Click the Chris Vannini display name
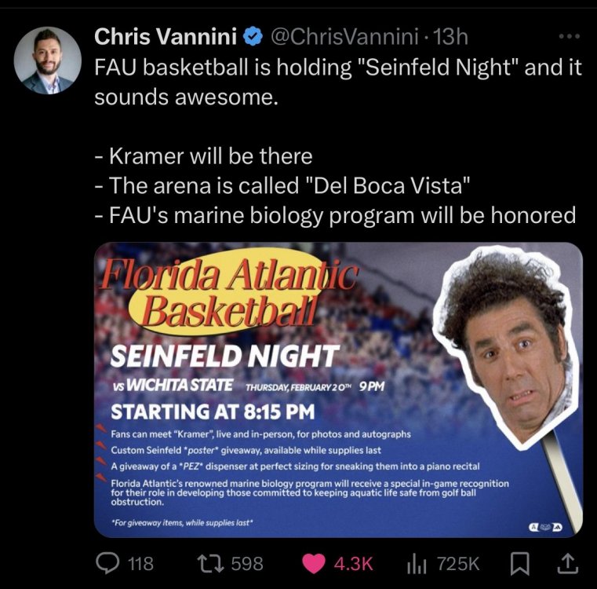Image resolution: width=597 pixels, height=589 pixels. coord(166,36)
